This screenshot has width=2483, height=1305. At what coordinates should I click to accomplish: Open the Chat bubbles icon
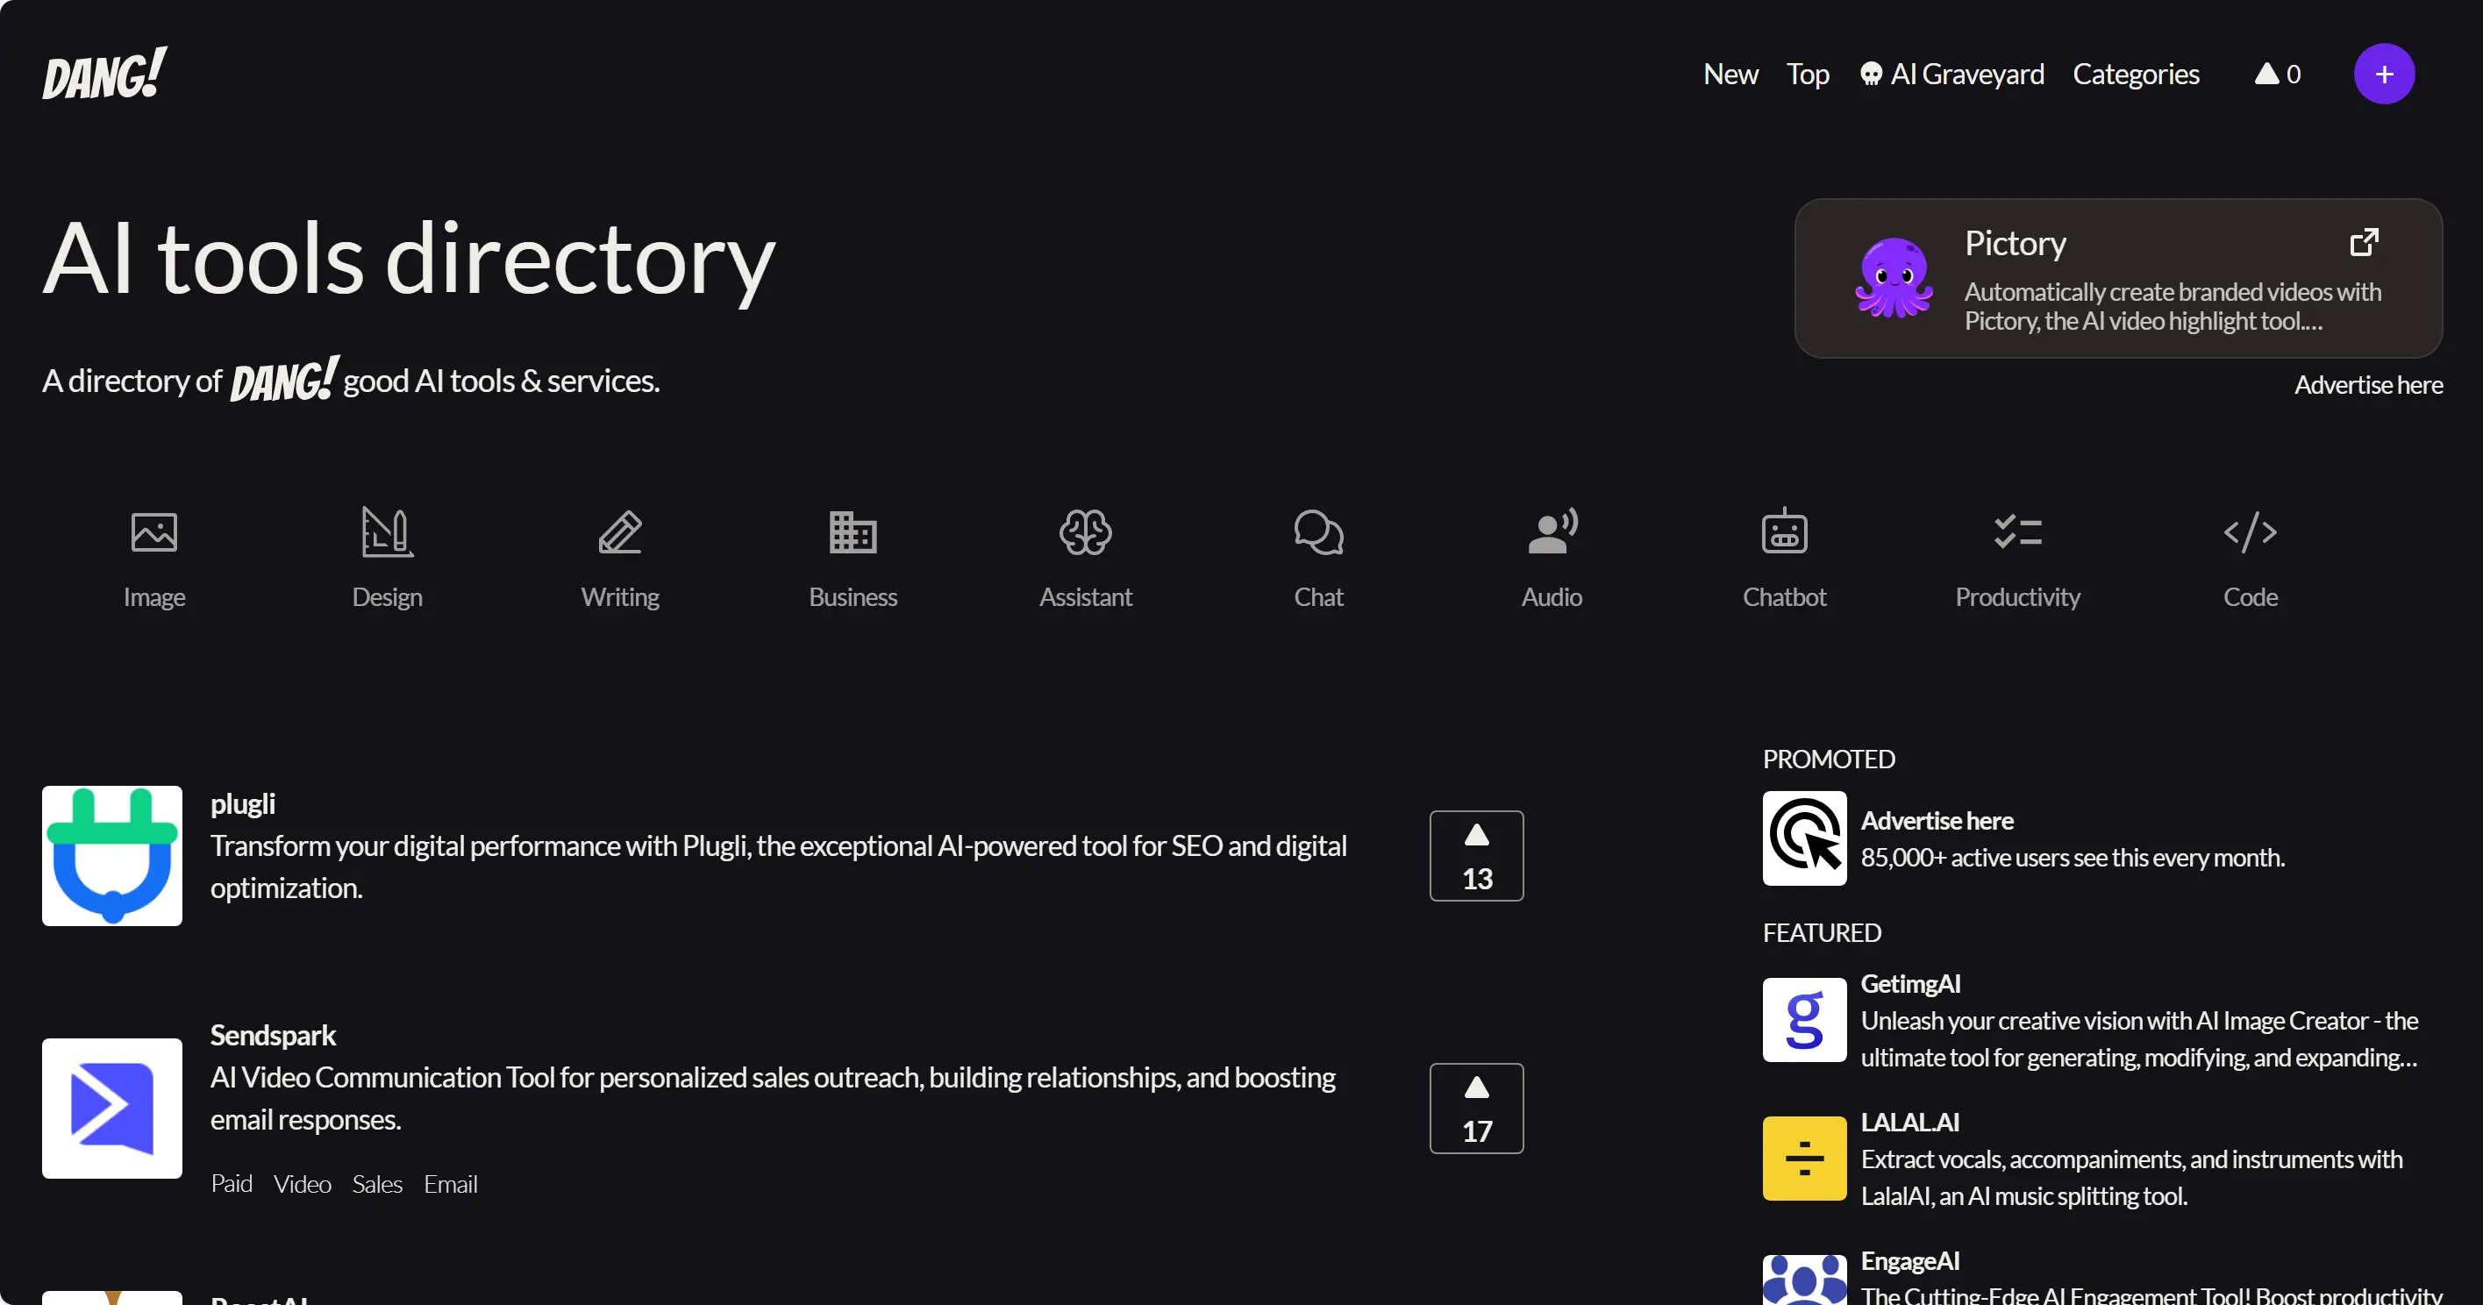[1318, 532]
